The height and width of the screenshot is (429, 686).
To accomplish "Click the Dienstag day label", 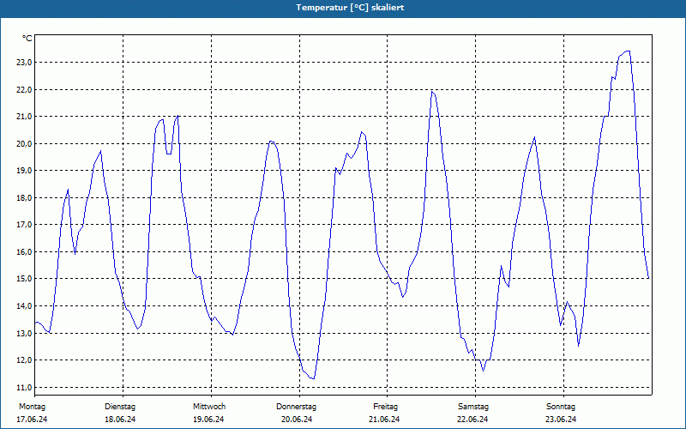I will pos(120,407).
